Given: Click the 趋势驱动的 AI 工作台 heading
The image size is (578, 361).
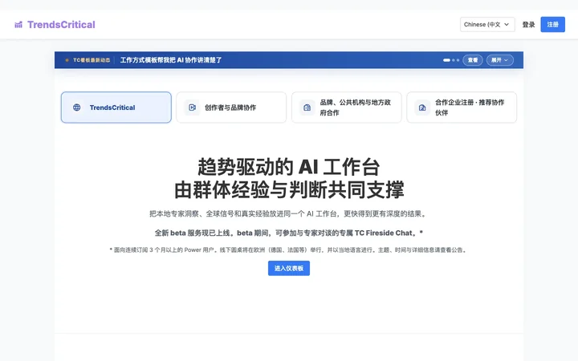Looking at the screenshot, I should pos(289,167).
